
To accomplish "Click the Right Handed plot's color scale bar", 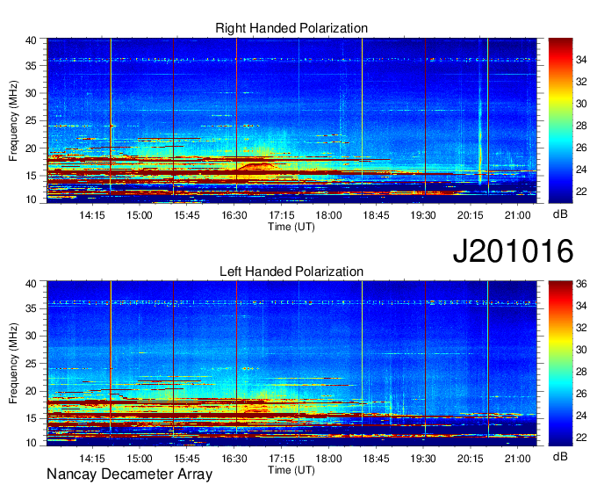I will pos(560,120).
